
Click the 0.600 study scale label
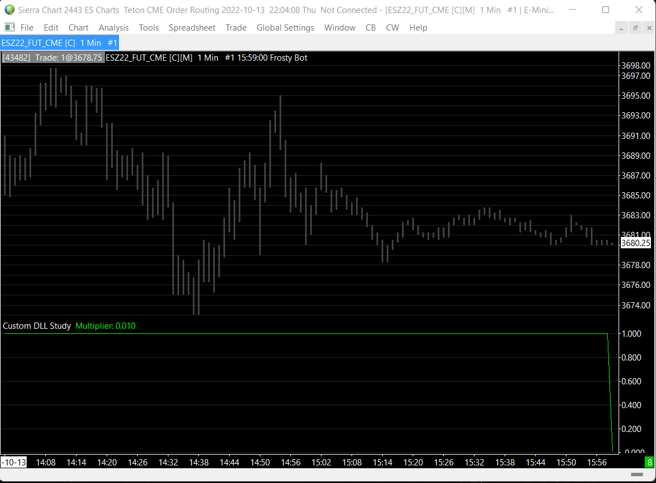click(631, 382)
